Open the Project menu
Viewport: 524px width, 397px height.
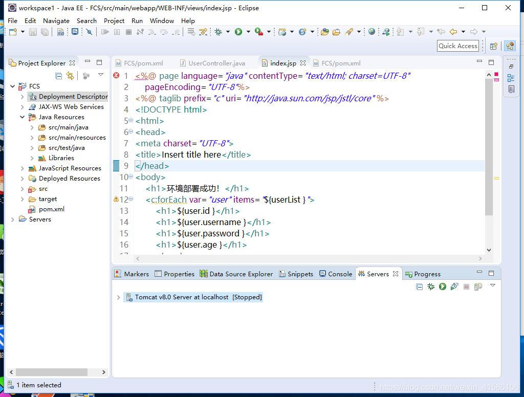coord(114,20)
